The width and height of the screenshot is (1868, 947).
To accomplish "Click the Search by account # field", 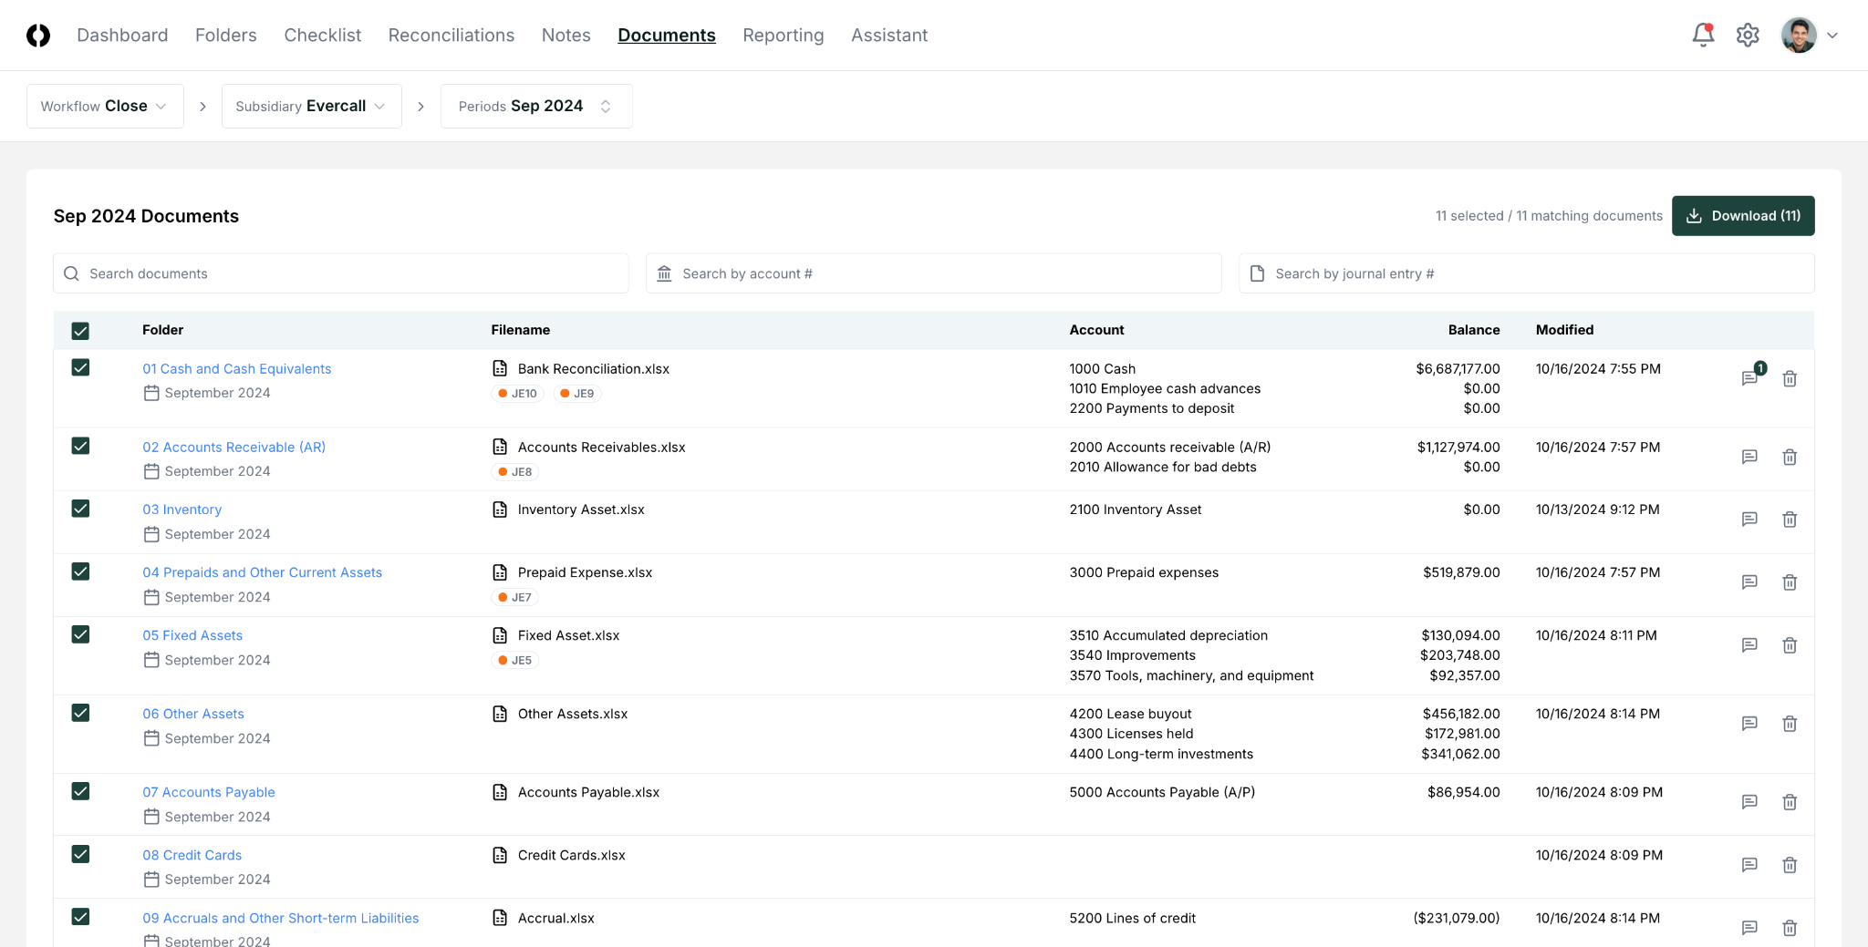I will (x=933, y=273).
